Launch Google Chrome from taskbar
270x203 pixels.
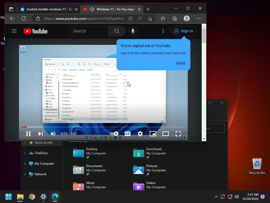tap(32, 197)
